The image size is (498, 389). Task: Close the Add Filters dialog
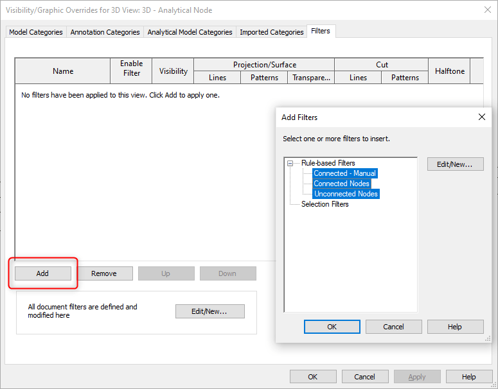click(482, 117)
